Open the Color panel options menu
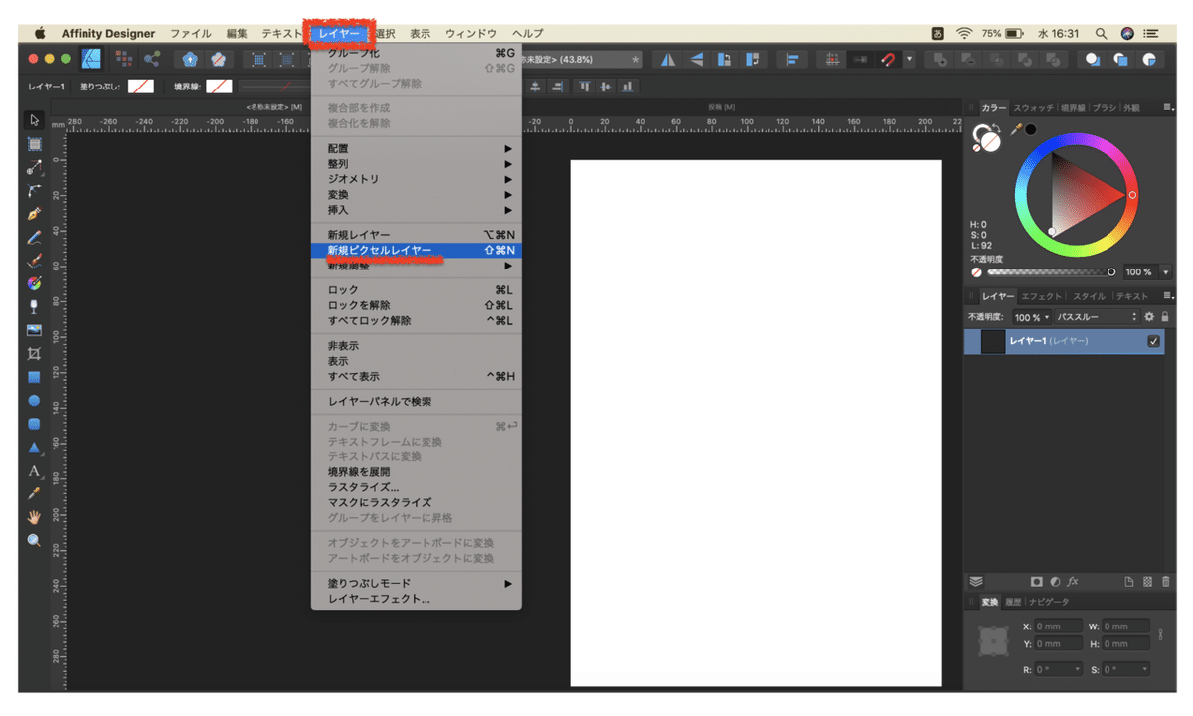The image size is (1193, 716). (1167, 107)
